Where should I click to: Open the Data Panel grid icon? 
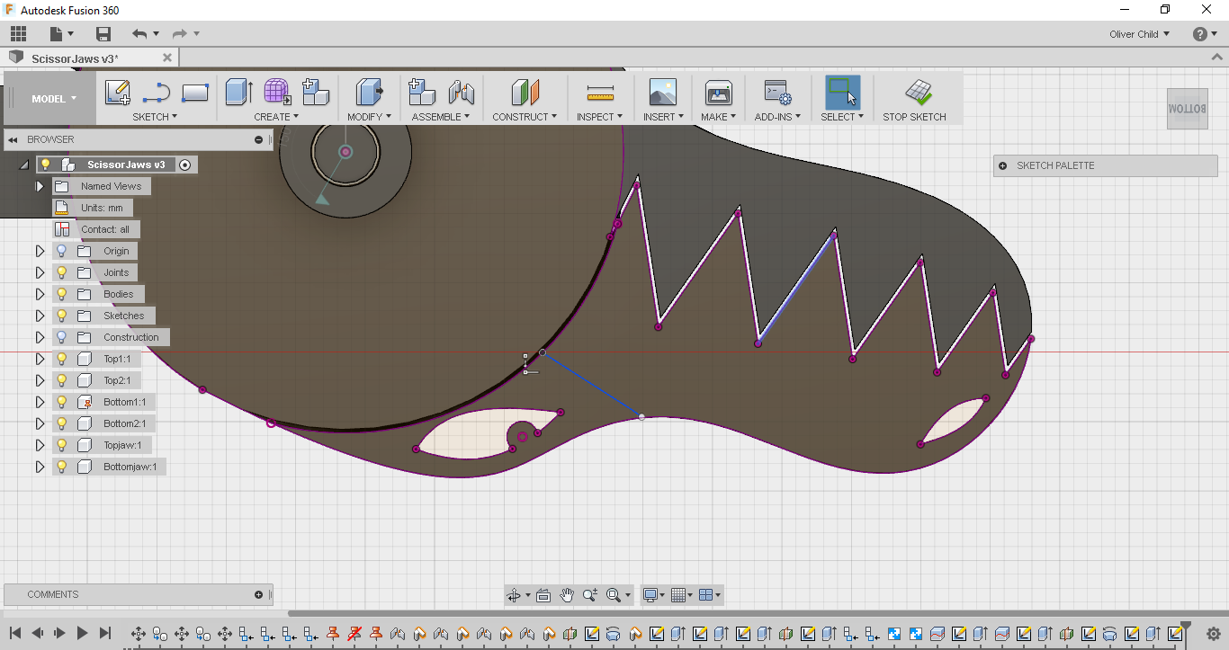(18, 34)
